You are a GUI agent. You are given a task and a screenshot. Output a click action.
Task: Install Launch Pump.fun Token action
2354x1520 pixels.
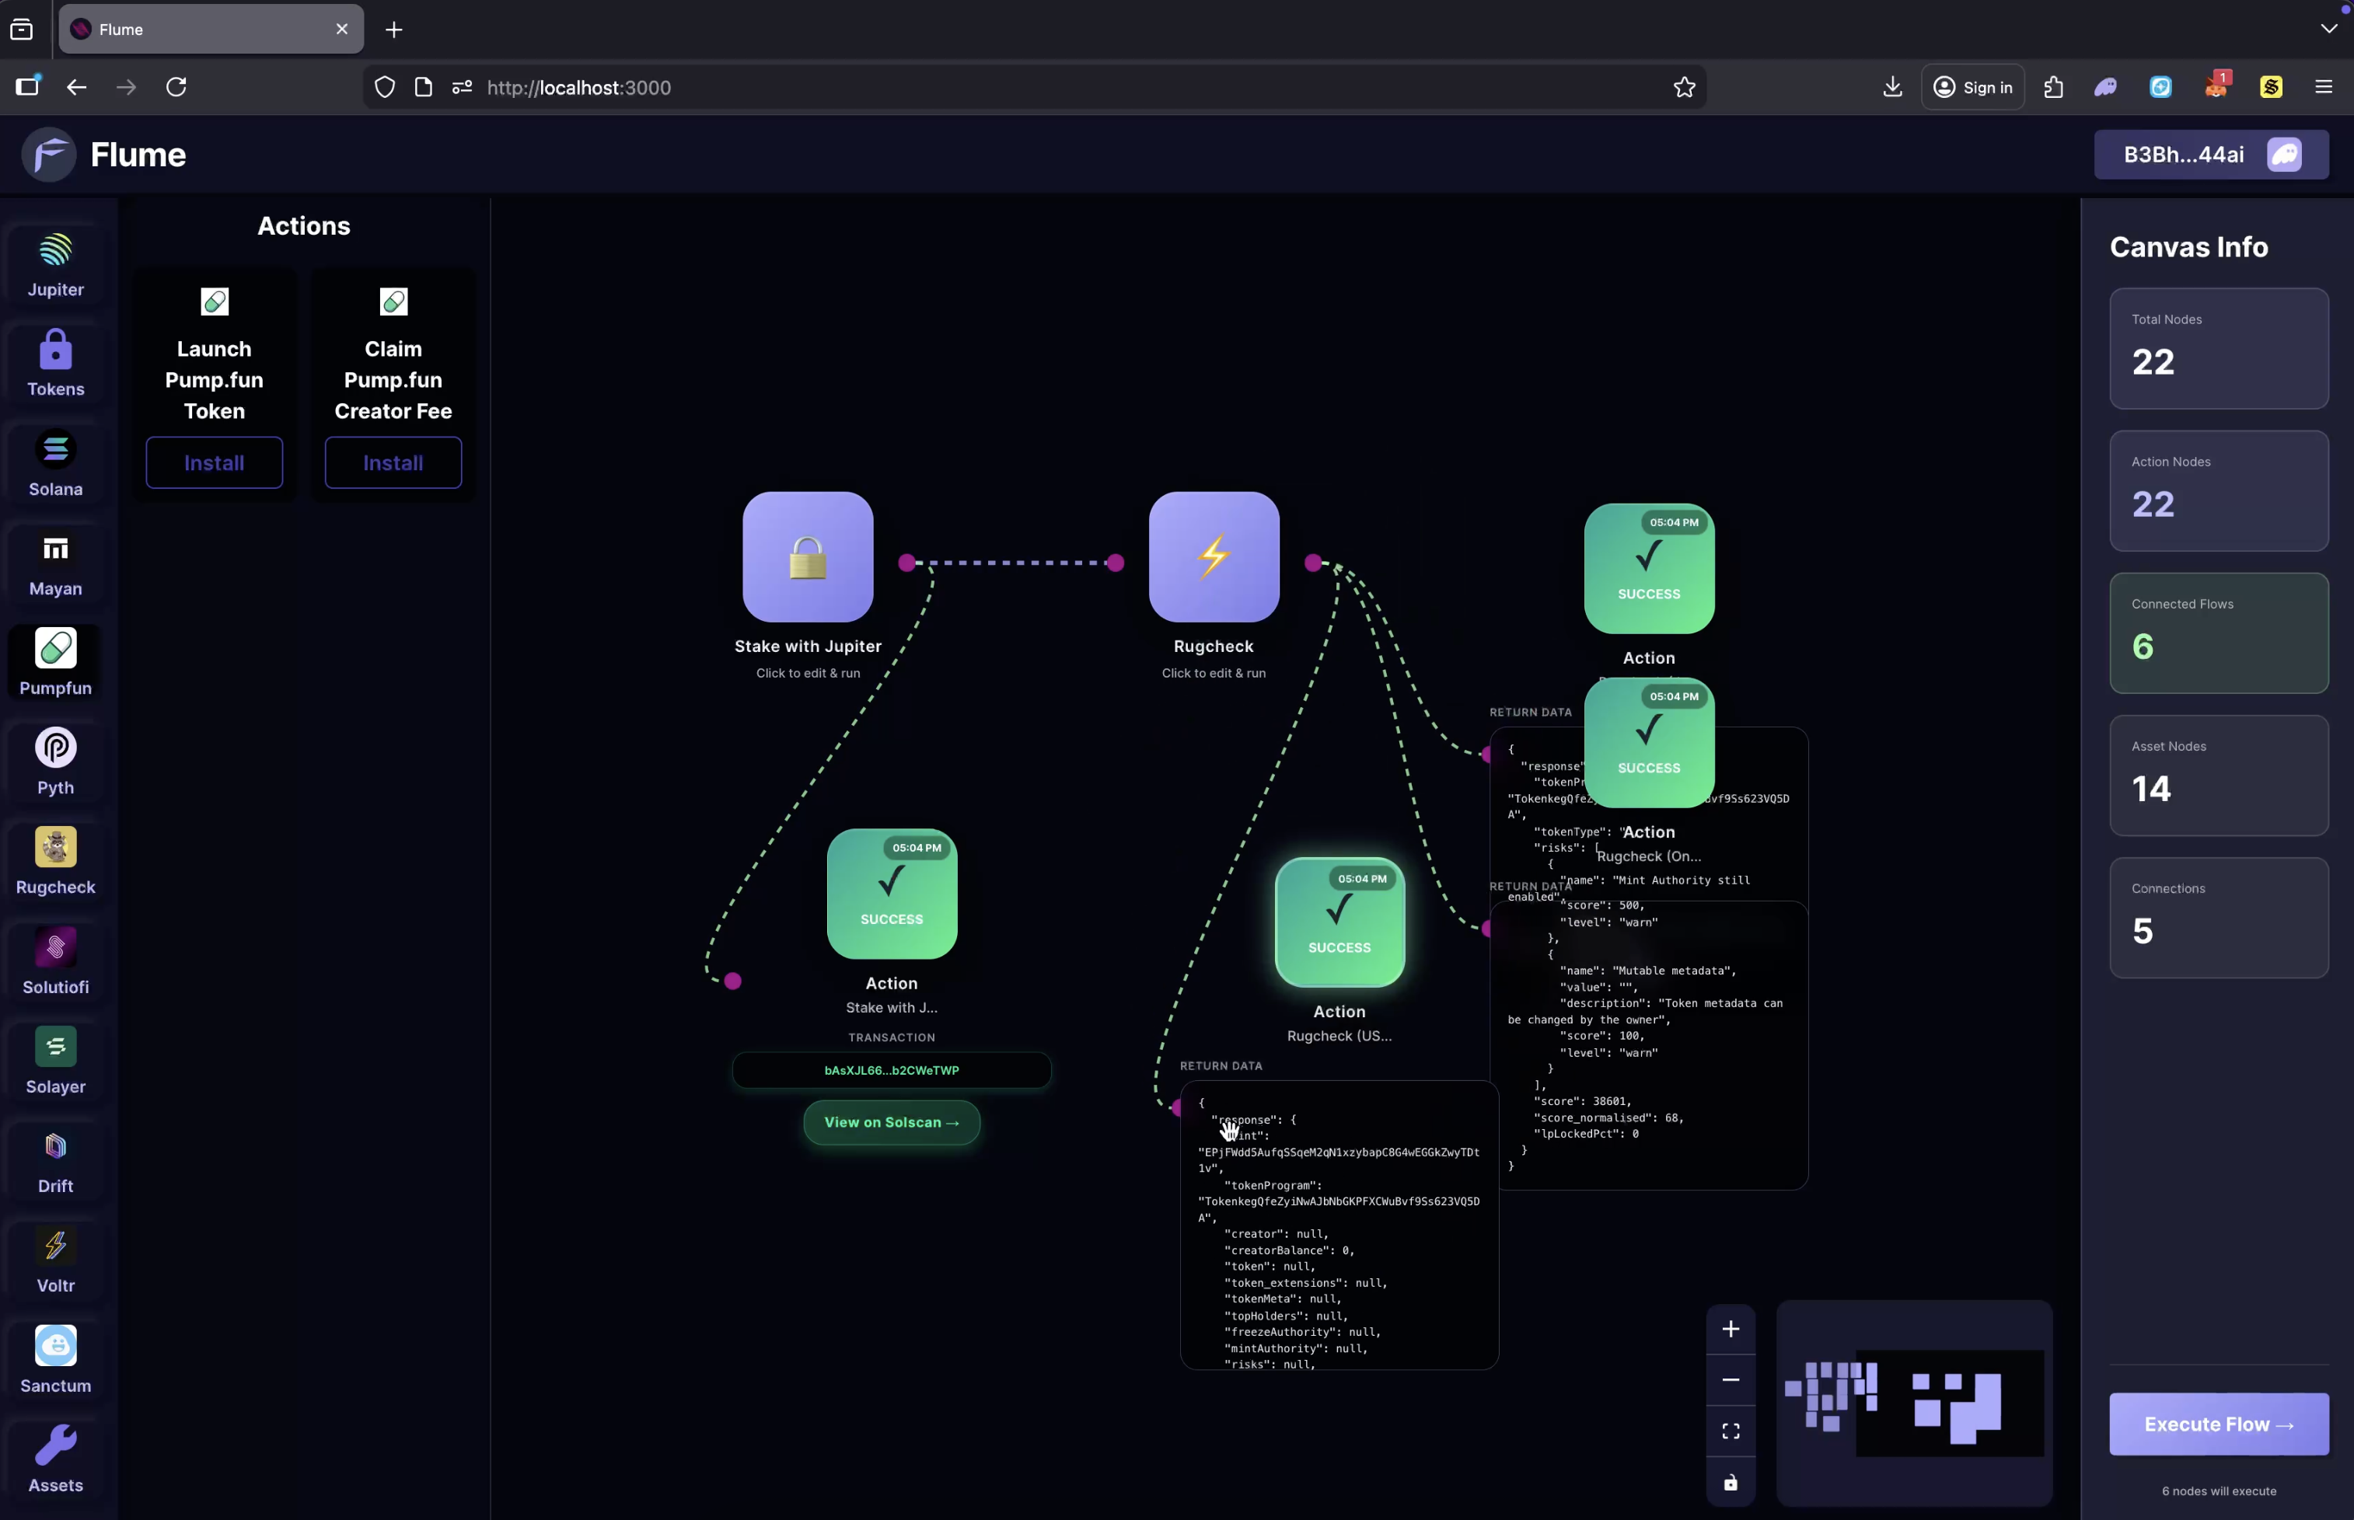(213, 462)
